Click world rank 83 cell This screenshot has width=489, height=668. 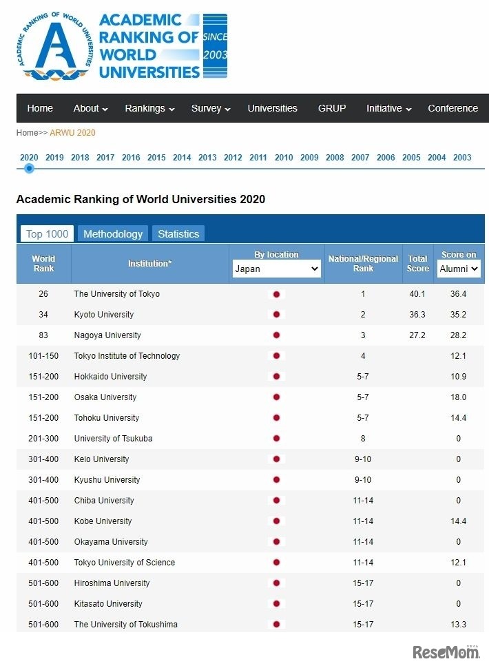coord(43,335)
